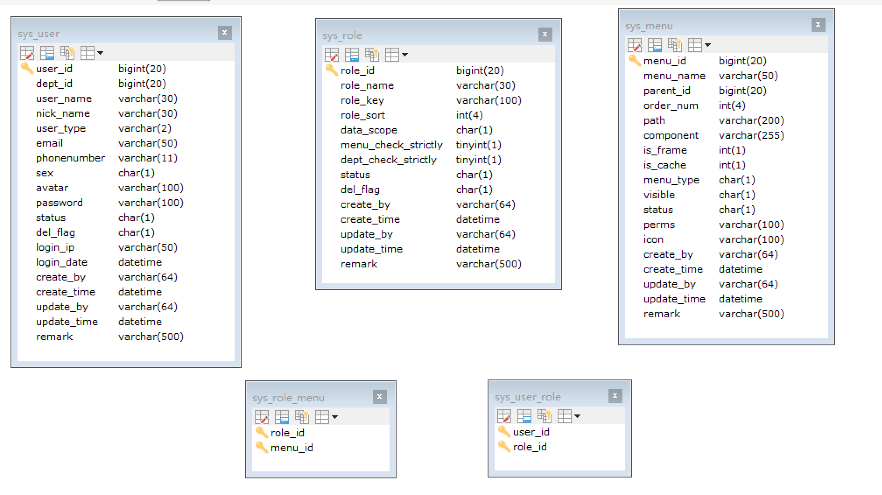Click the view data icon in sys_user_role
Screen dimensions: 882x495
[x=524, y=416]
